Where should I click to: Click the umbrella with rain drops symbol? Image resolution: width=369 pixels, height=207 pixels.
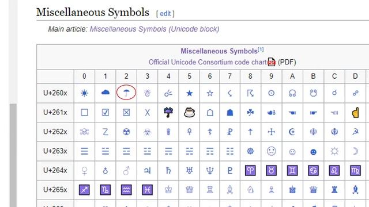coord(168,113)
